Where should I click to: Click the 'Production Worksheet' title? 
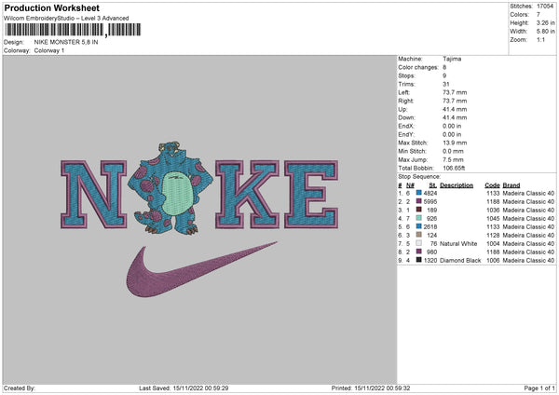point(52,7)
